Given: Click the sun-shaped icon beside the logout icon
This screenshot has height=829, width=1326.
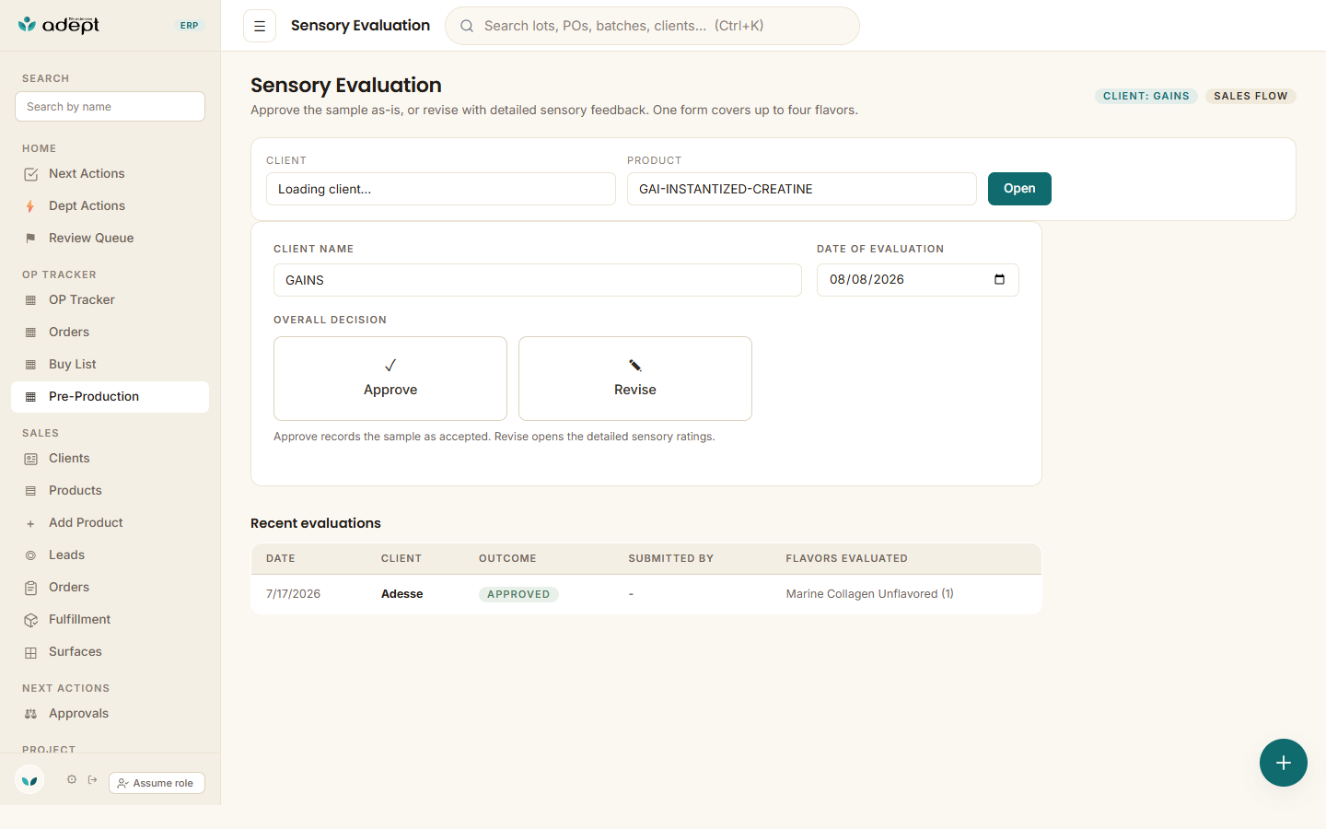Looking at the screenshot, I should [x=72, y=780].
